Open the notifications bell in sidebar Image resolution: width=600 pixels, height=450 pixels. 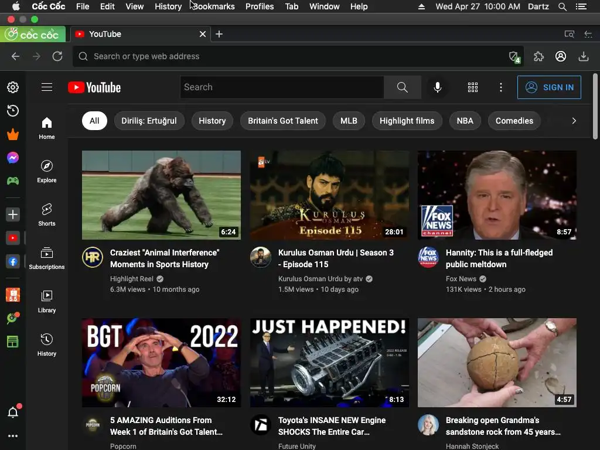tap(13, 412)
